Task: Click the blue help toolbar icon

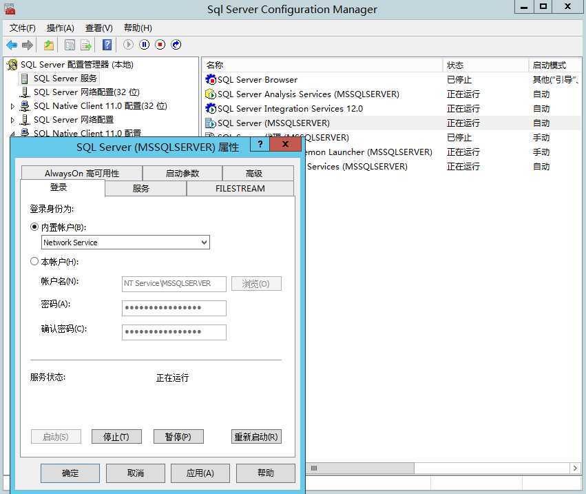Action: (x=107, y=45)
